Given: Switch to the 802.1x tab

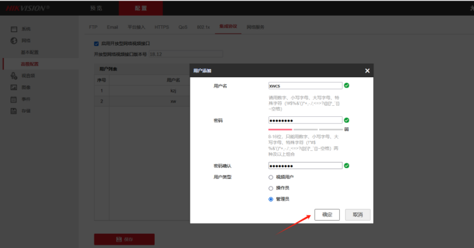Looking at the screenshot, I should tap(203, 27).
